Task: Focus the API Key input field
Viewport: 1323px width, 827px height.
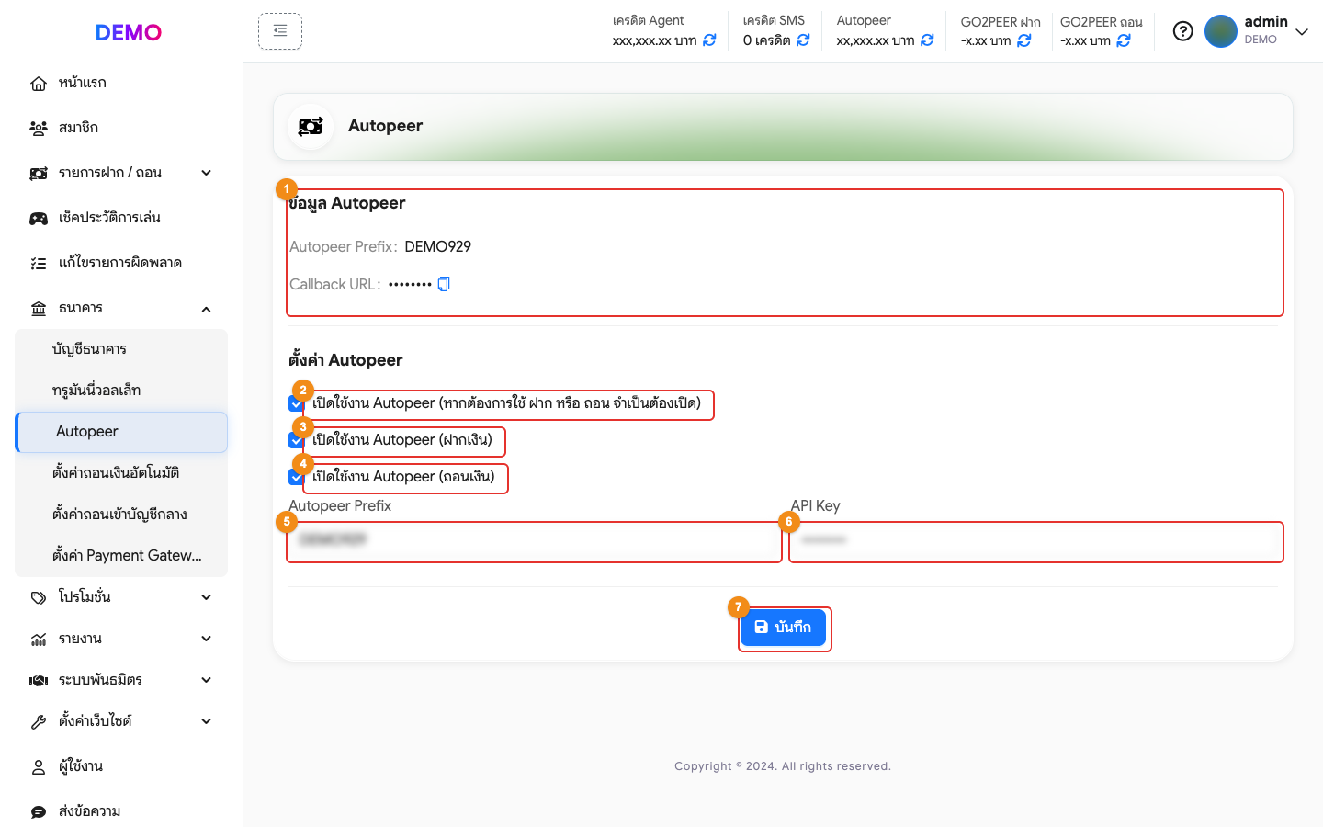Action: click(x=1035, y=542)
